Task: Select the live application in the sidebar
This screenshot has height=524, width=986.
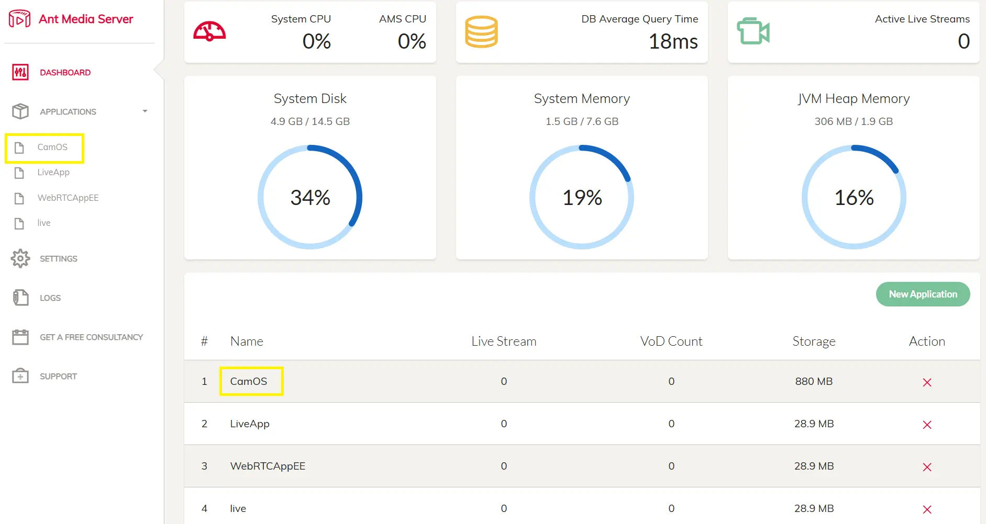Action: (44, 223)
